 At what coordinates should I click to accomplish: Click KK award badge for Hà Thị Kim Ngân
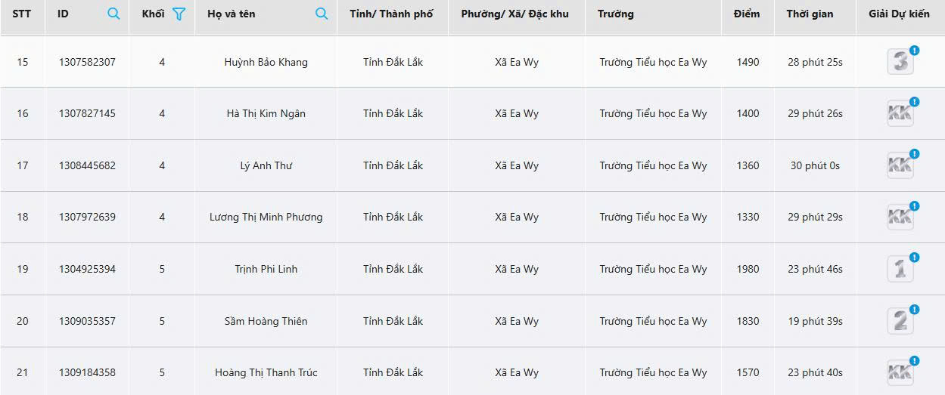(x=900, y=114)
